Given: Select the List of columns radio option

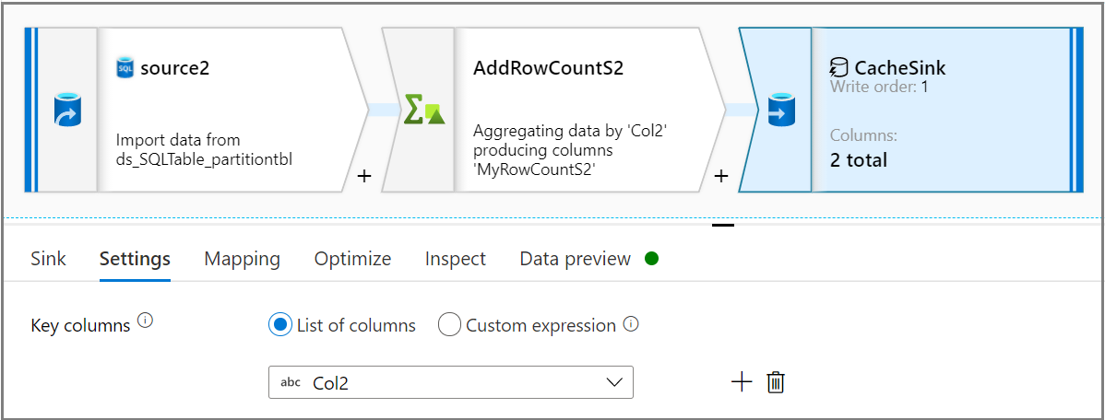Looking at the screenshot, I should pos(279,325).
